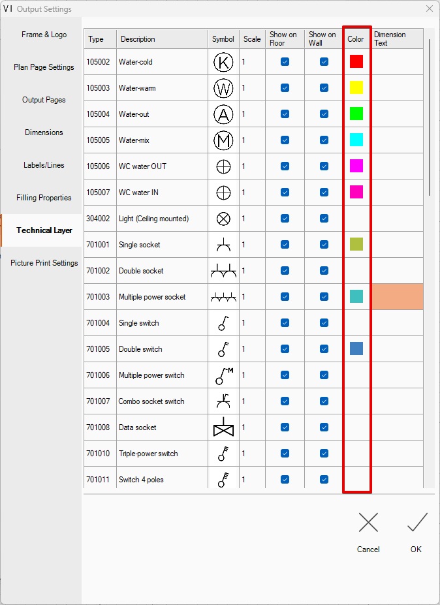Pick the yellow Water-warm color swatch

[x=356, y=87]
